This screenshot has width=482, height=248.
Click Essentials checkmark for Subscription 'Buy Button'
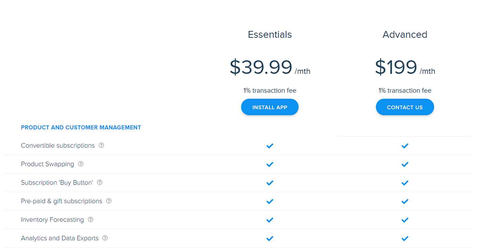[x=270, y=183]
